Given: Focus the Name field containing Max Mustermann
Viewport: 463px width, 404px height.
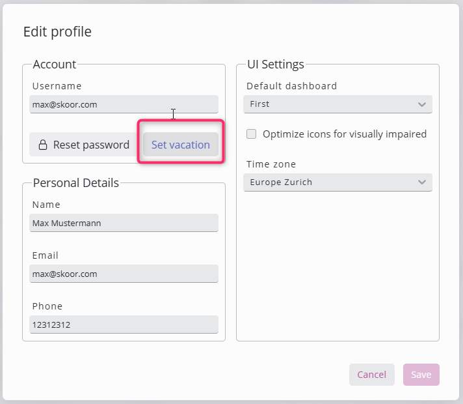Looking at the screenshot, I should tap(124, 223).
